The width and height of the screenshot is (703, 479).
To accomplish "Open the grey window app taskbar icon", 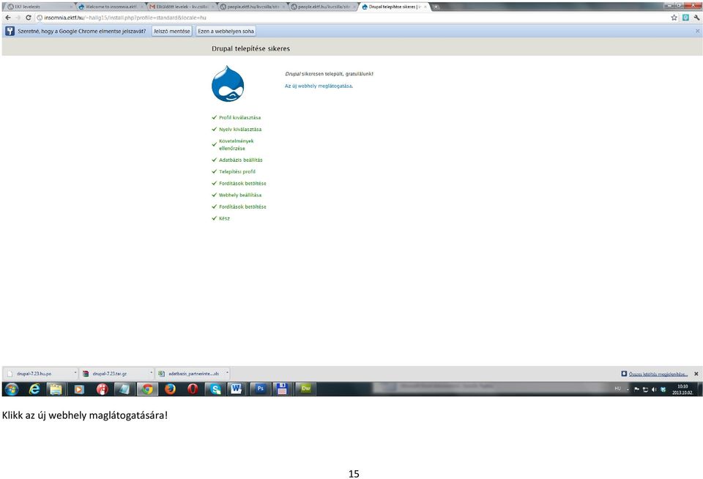I will point(124,389).
